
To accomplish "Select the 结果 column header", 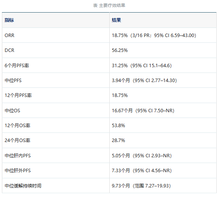I will click(116, 20).
